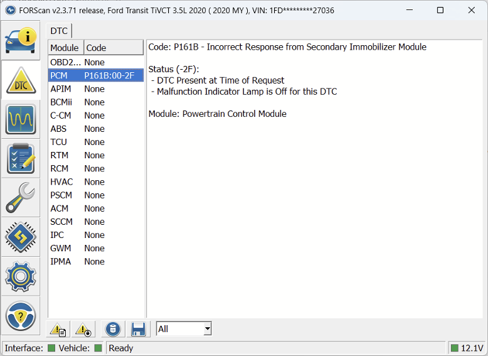Maximize the FORScan window
Image resolution: width=488 pixels, height=356 pixels.
click(x=440, y=10)
